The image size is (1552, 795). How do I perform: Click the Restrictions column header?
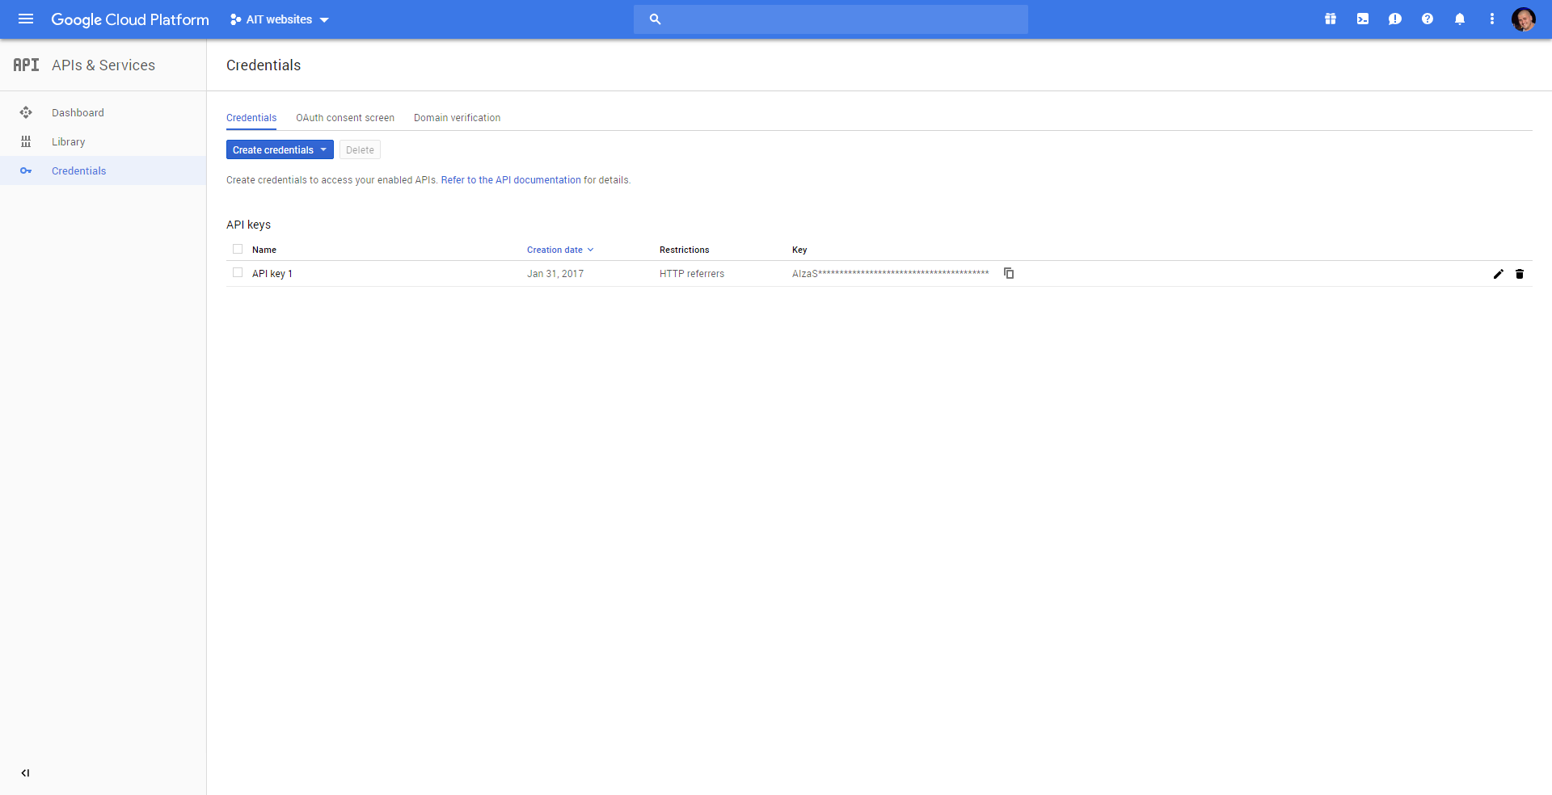click(x=684, y=250)
